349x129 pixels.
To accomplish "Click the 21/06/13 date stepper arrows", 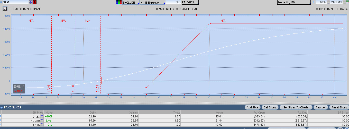I will tap(344, 2).
